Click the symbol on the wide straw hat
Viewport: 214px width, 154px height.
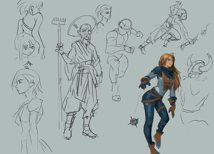pyautogui.click(x=75, y=26)
